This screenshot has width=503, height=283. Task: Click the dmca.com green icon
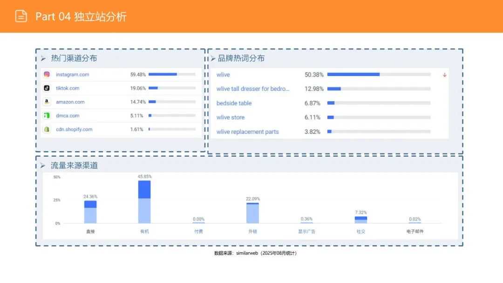click(47, 115)
